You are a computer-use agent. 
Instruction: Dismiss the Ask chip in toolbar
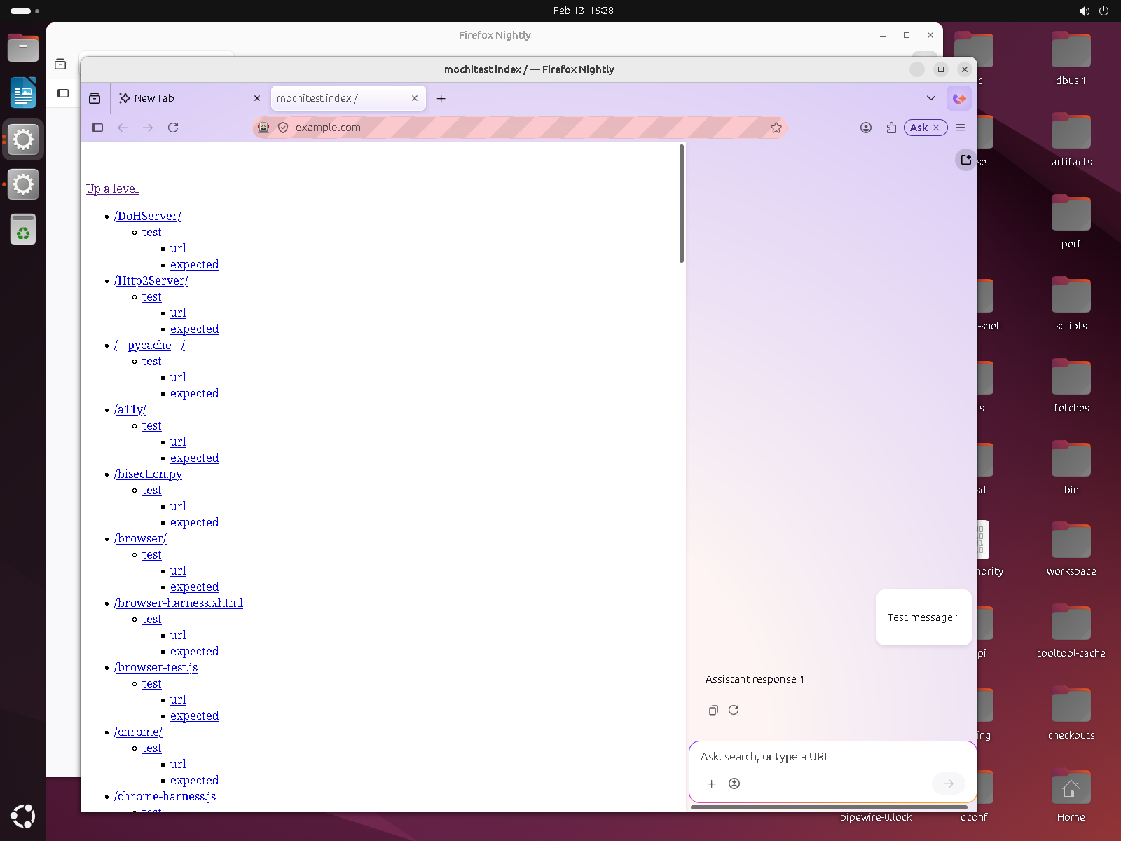[x=936, y=128]
